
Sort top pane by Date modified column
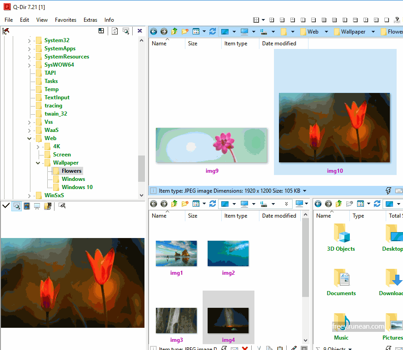[284, 44]
